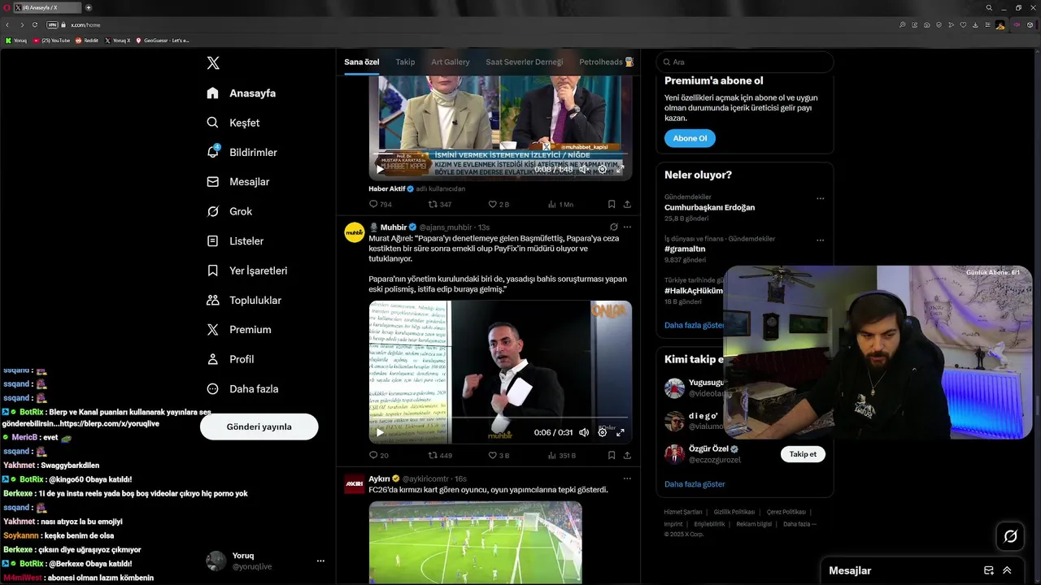Open more options for #gramaltın trend
Viewport: 1041px width, 585px height.
(820, 240)
